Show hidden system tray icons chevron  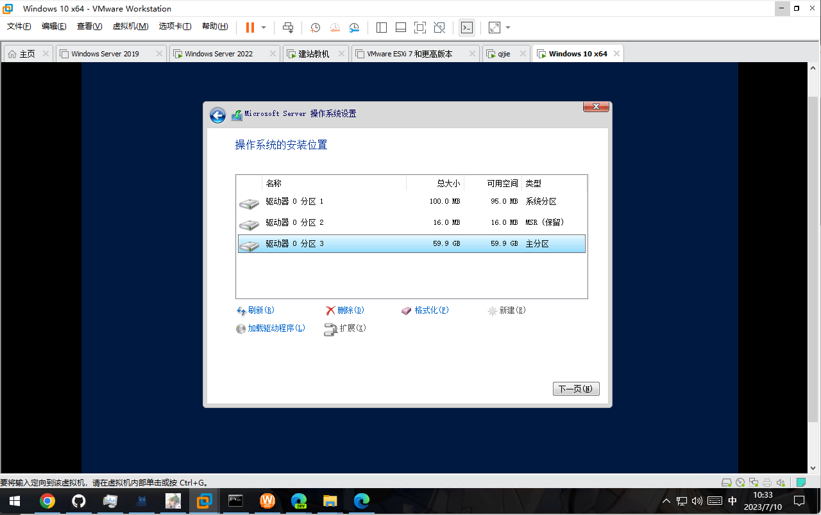666,502
